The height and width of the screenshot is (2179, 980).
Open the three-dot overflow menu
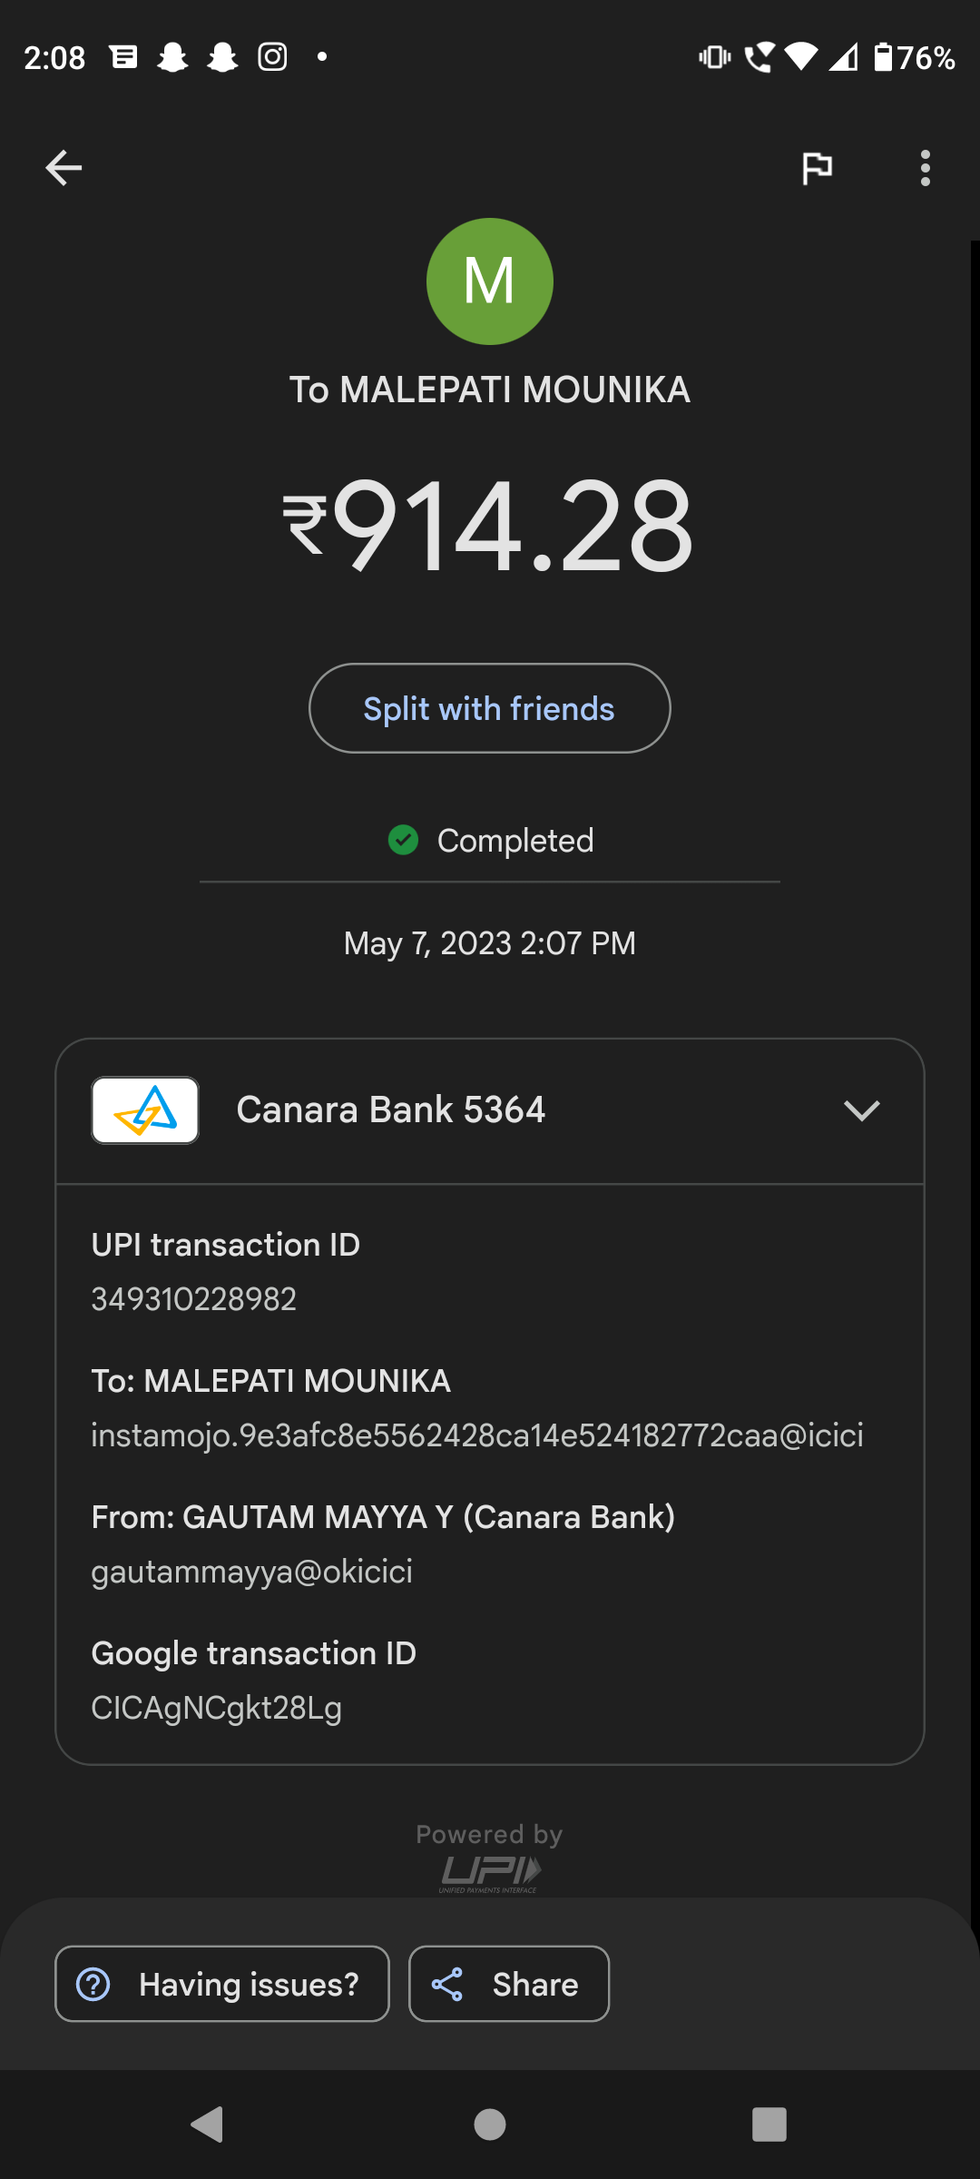[925, 168]
